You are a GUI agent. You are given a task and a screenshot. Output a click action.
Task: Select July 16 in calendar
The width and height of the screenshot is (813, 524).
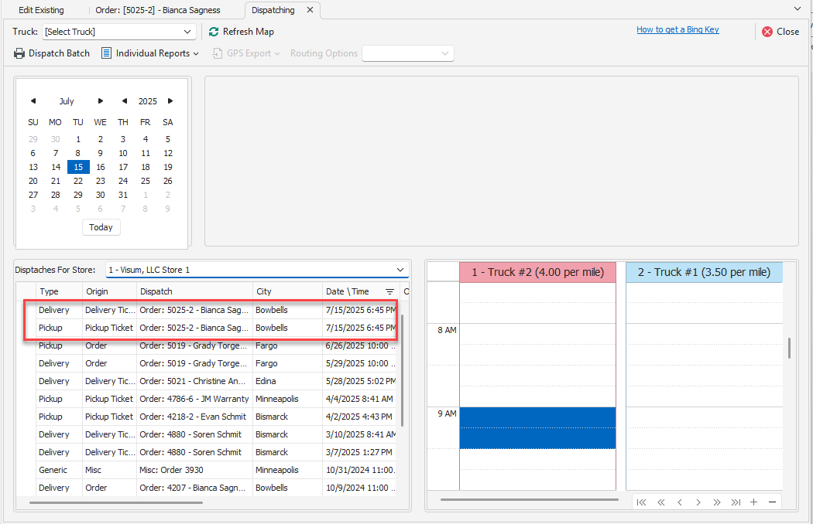[x=101, y=167]
